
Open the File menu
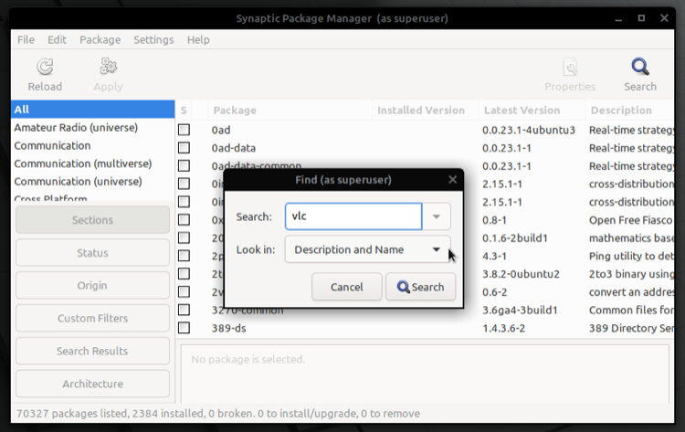(x=26, y=40)
